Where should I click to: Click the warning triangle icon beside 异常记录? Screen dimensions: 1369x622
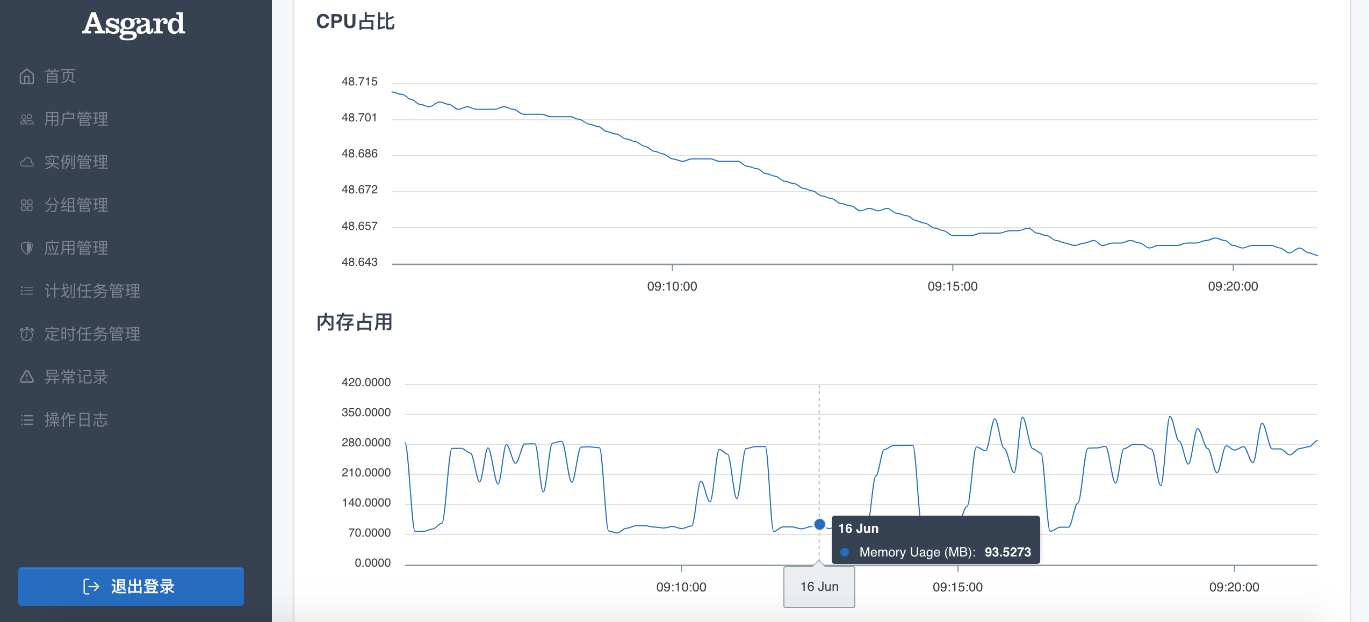[x=26, y=377]
